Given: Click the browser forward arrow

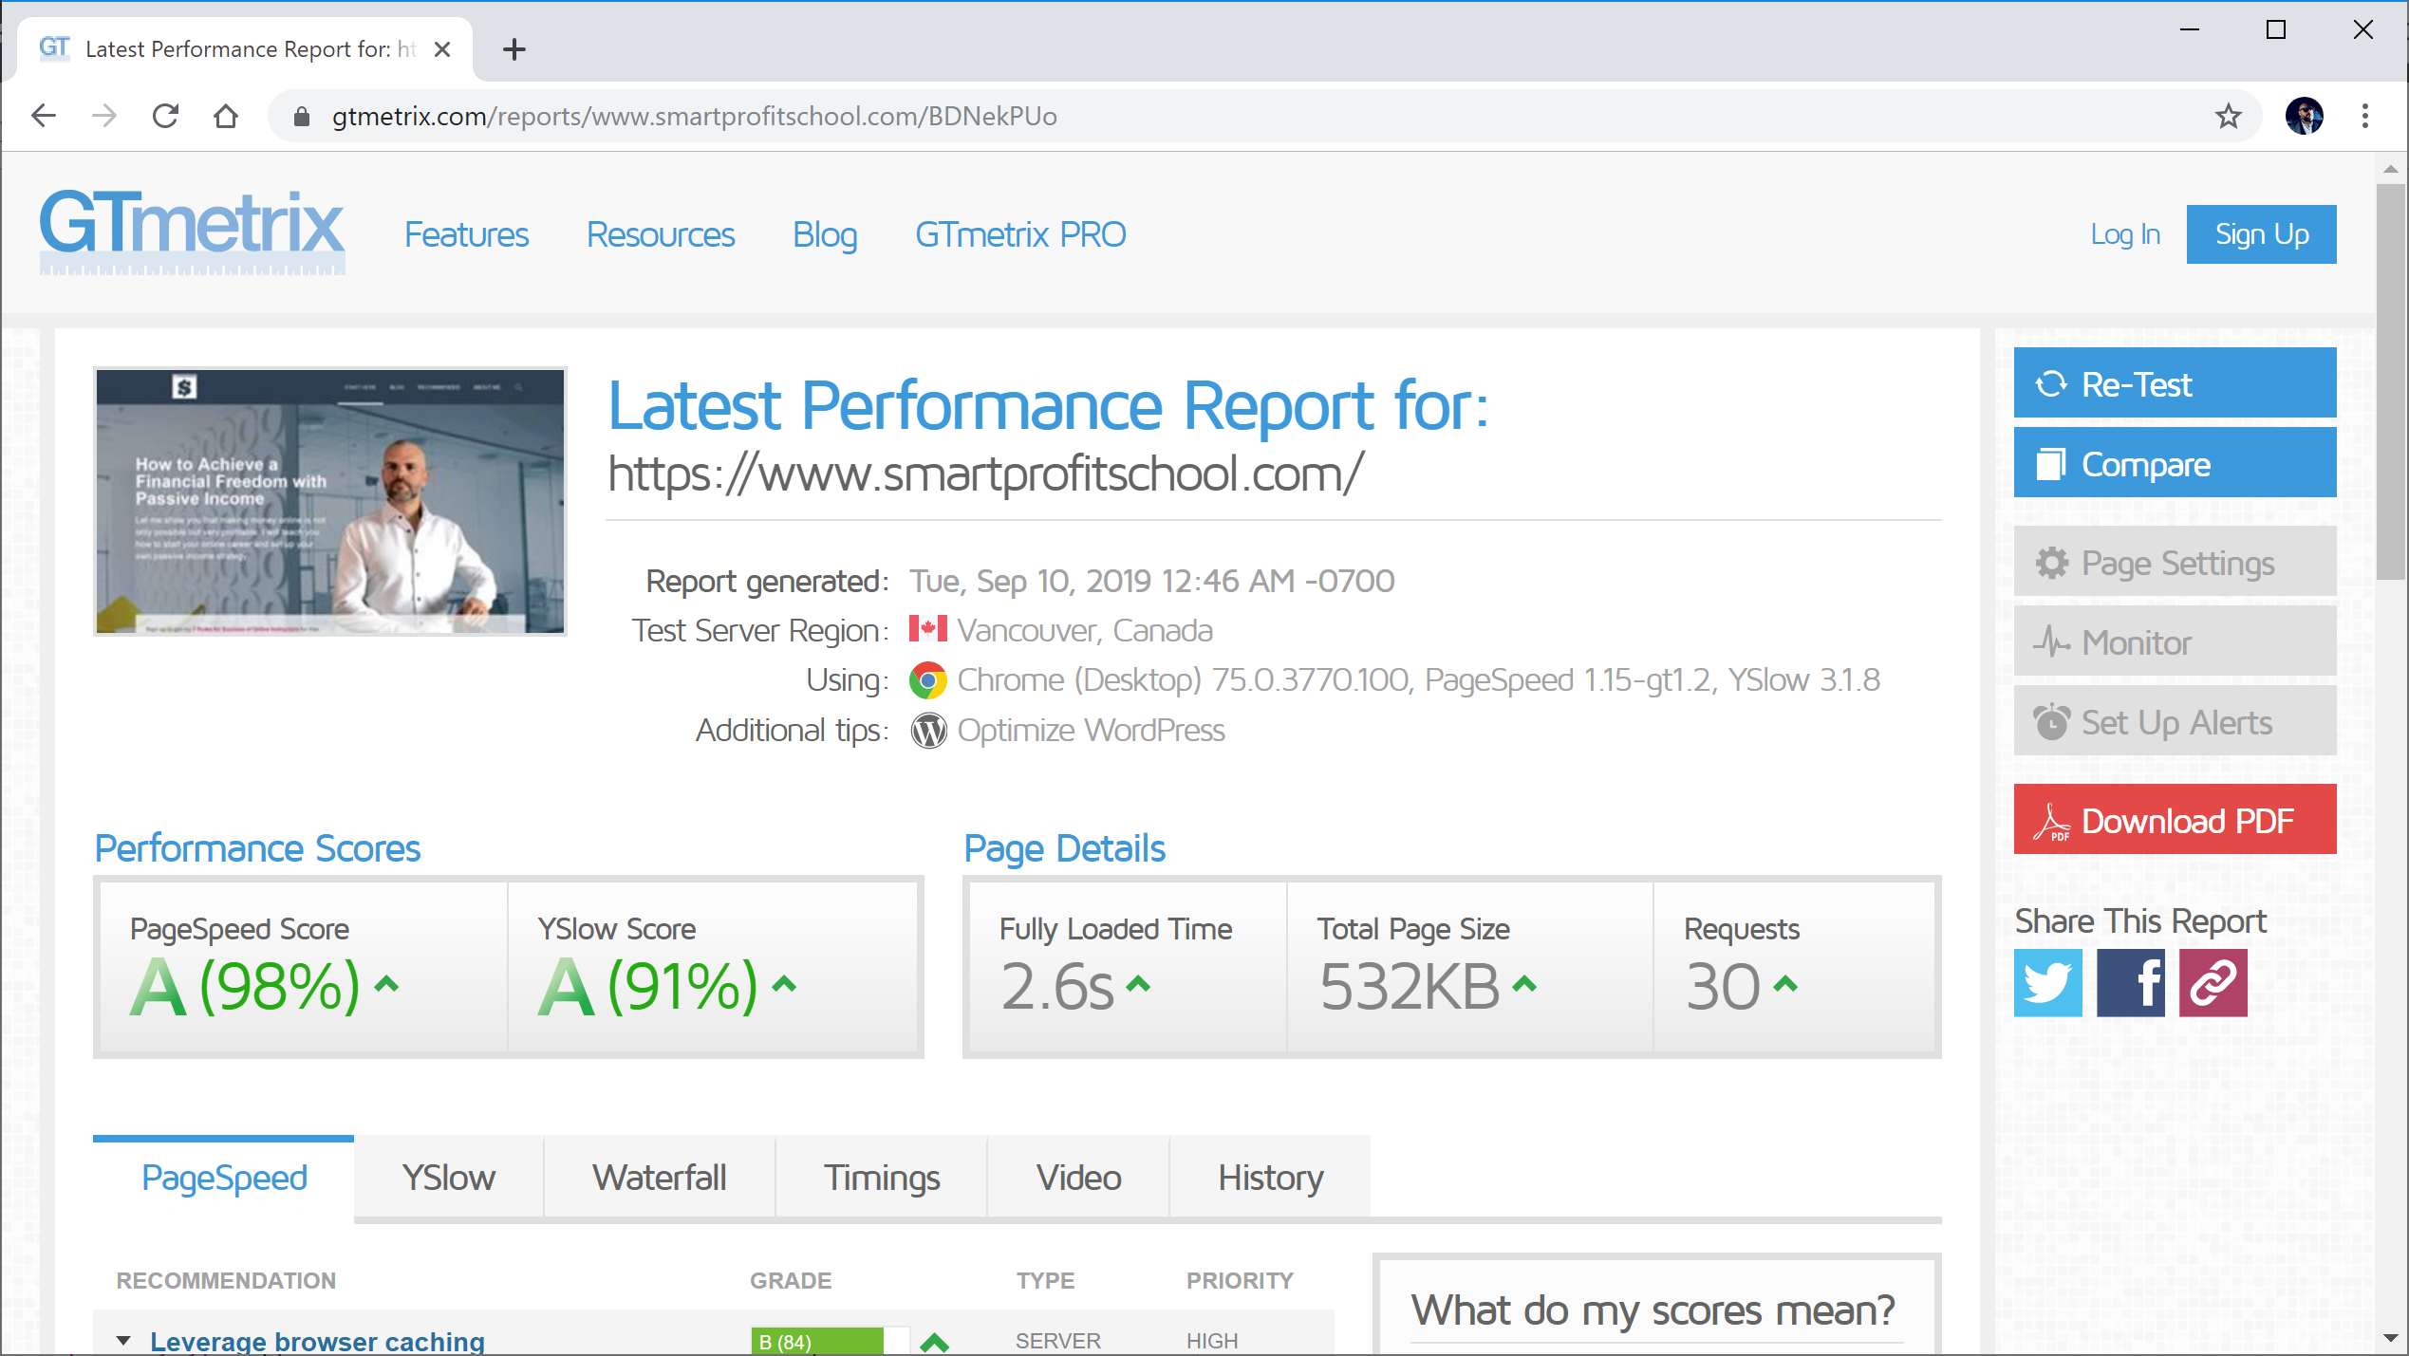Looking at the screenshot, I should pos(104,116).
